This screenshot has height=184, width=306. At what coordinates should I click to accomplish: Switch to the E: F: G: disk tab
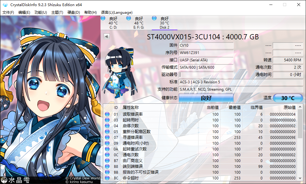pos(139,23)
